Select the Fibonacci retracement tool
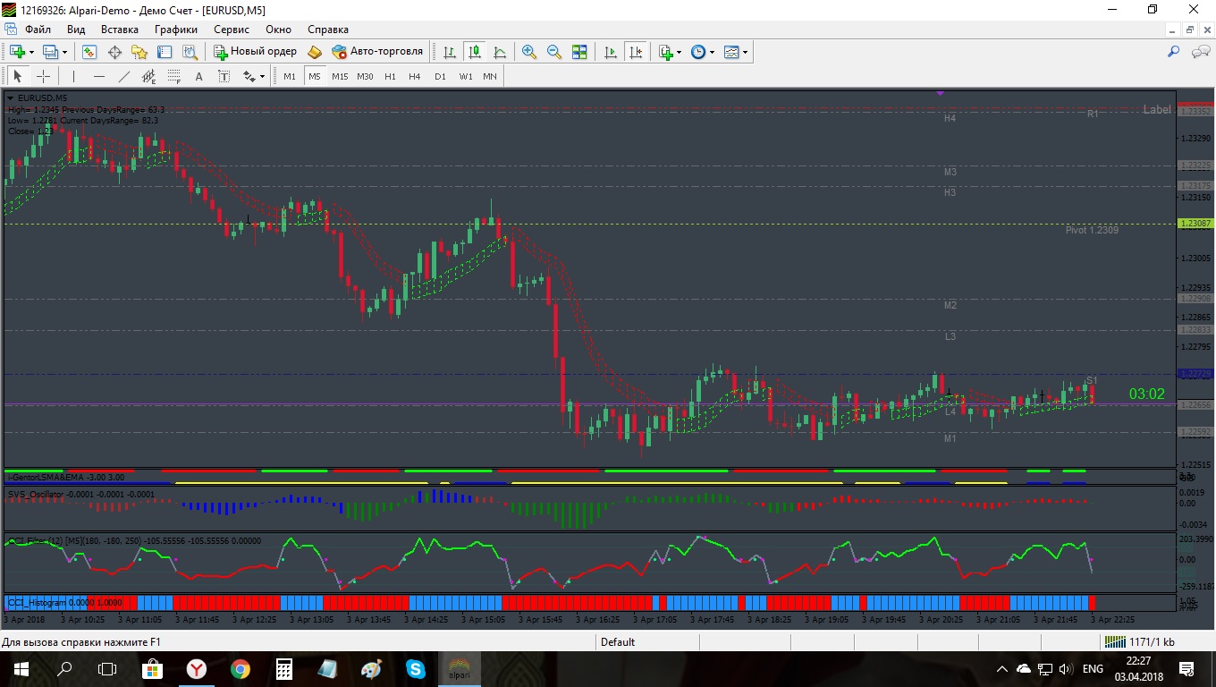Image resolution: width=1216 pixels, height=687 pixels. tap(173, 76)
